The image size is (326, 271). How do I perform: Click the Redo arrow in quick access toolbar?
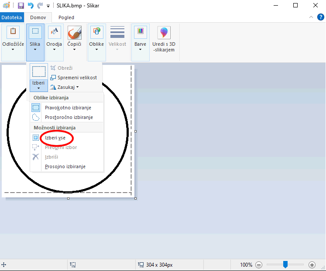pos(40,6)
